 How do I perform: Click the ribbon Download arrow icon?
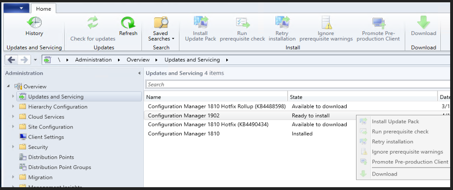(x=423, y=23)
